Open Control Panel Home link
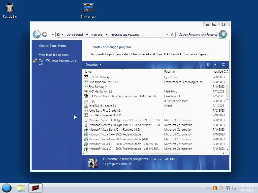This screenshot has height=193, width=258. (53, 46)
